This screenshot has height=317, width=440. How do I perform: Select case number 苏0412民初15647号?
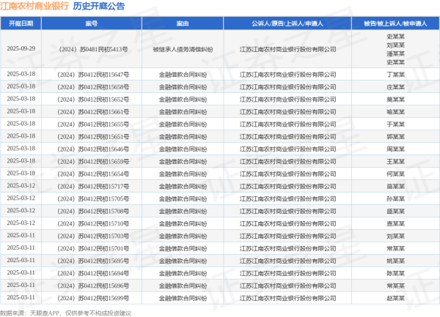[x=93, y=75]
